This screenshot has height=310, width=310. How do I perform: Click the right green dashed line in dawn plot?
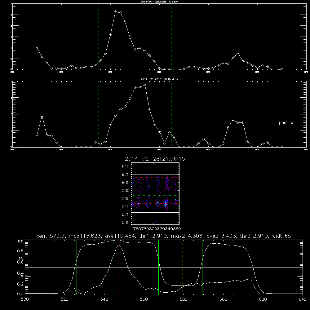point(171,37)
